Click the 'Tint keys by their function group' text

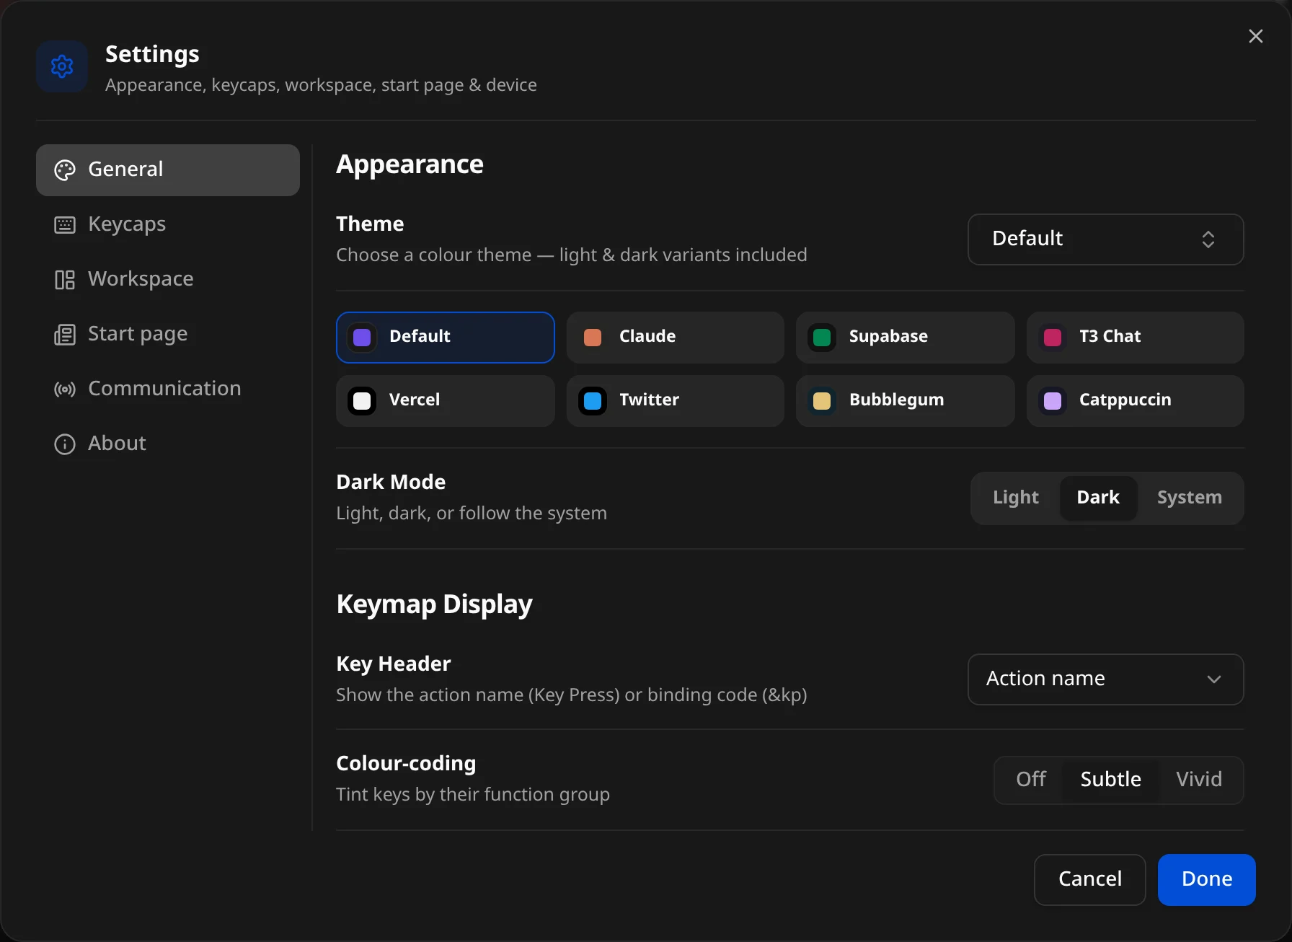point(473,795)
